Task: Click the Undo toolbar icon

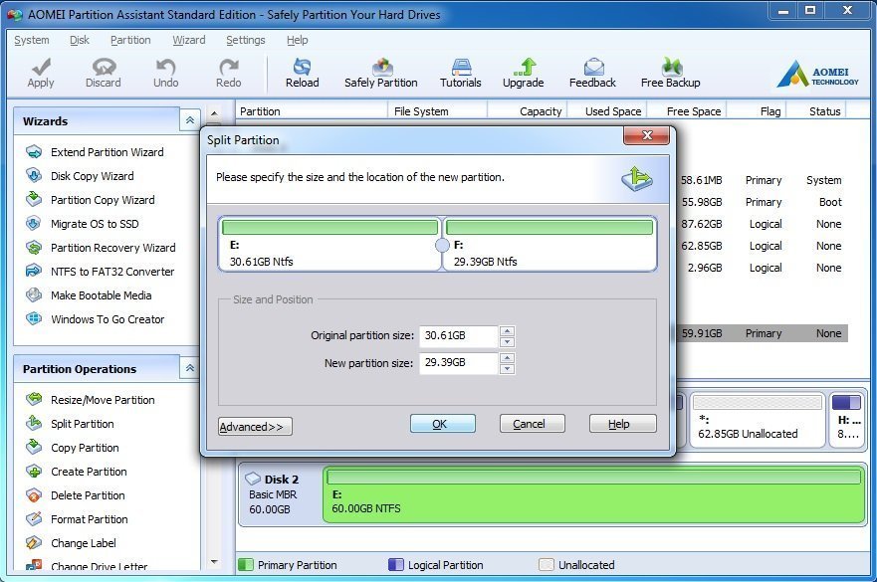Action: 165,74
